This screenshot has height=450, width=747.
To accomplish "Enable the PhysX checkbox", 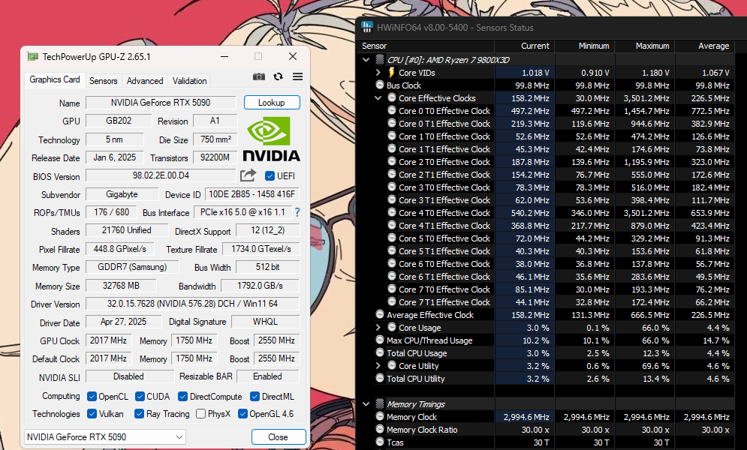I will (x=201, y=414).
